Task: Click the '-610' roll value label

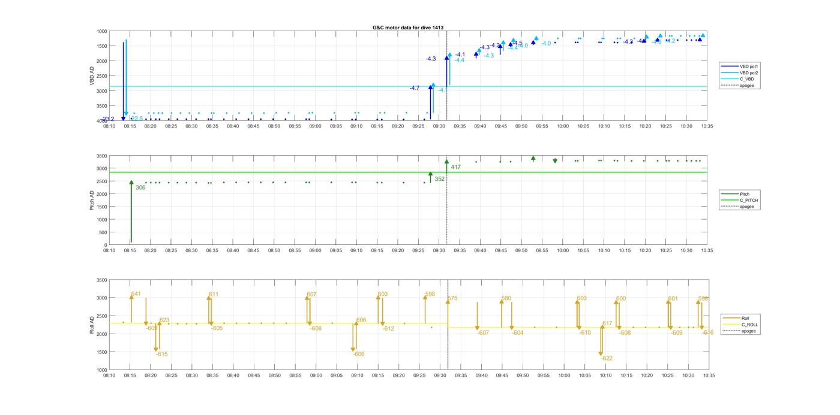Action: coord(585,332)
